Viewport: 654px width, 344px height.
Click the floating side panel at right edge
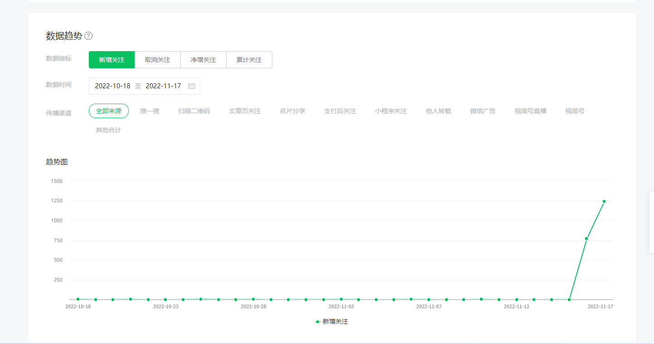[x=651, y=222]
